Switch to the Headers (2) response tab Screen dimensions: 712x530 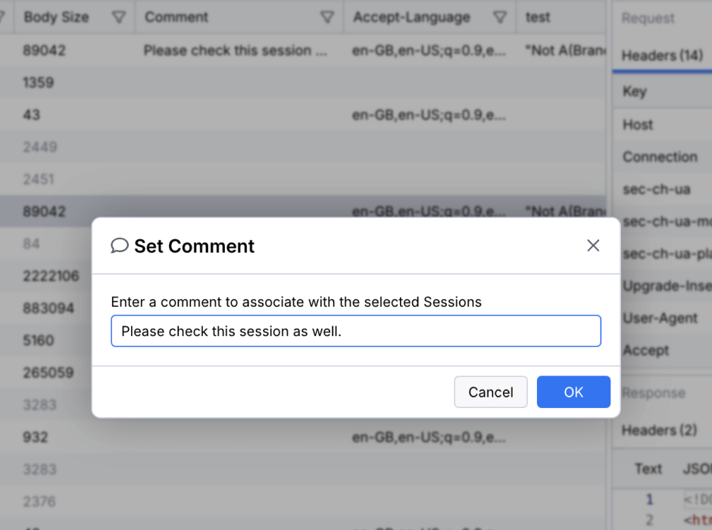659,430
